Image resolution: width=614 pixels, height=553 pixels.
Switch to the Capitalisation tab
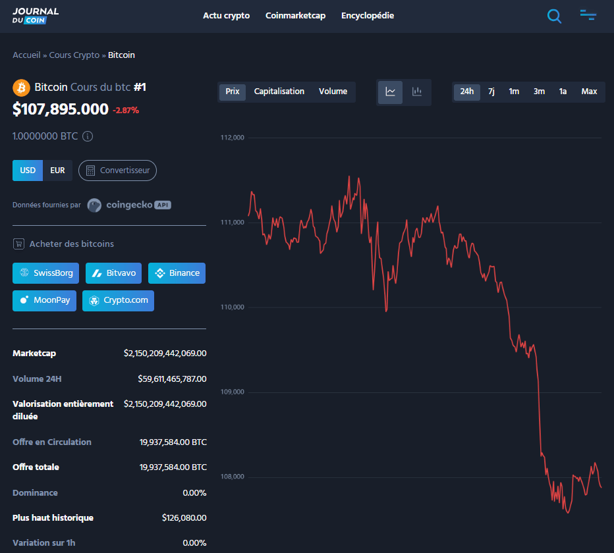point(279,92)
